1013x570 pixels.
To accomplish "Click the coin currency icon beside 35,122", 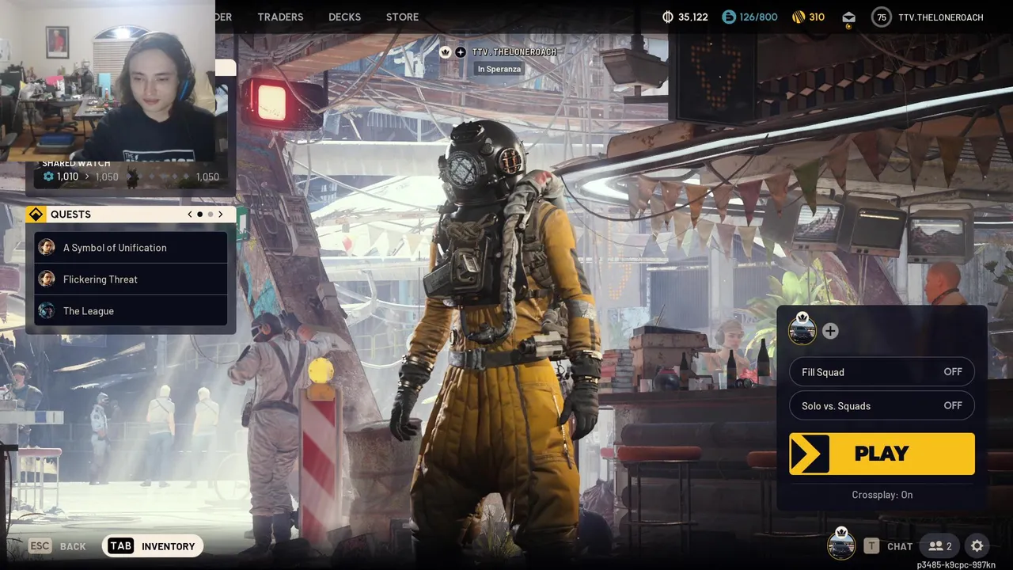I will (667, 17).
